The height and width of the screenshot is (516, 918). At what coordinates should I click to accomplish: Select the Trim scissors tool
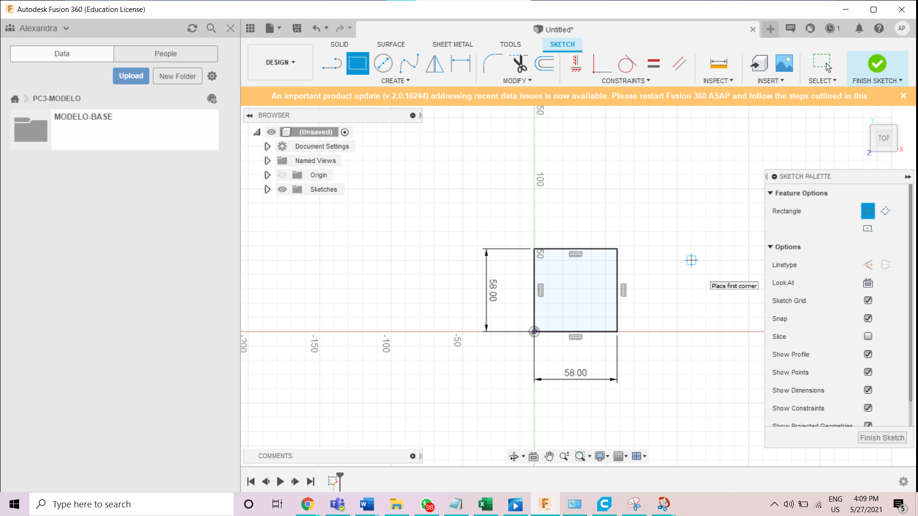519,63
